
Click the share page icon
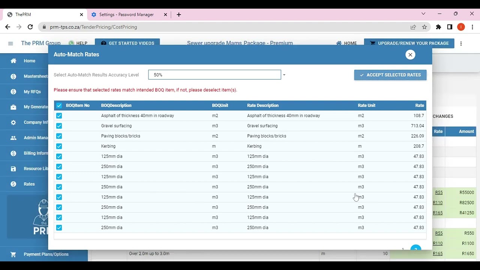click(x=413, y=27)
